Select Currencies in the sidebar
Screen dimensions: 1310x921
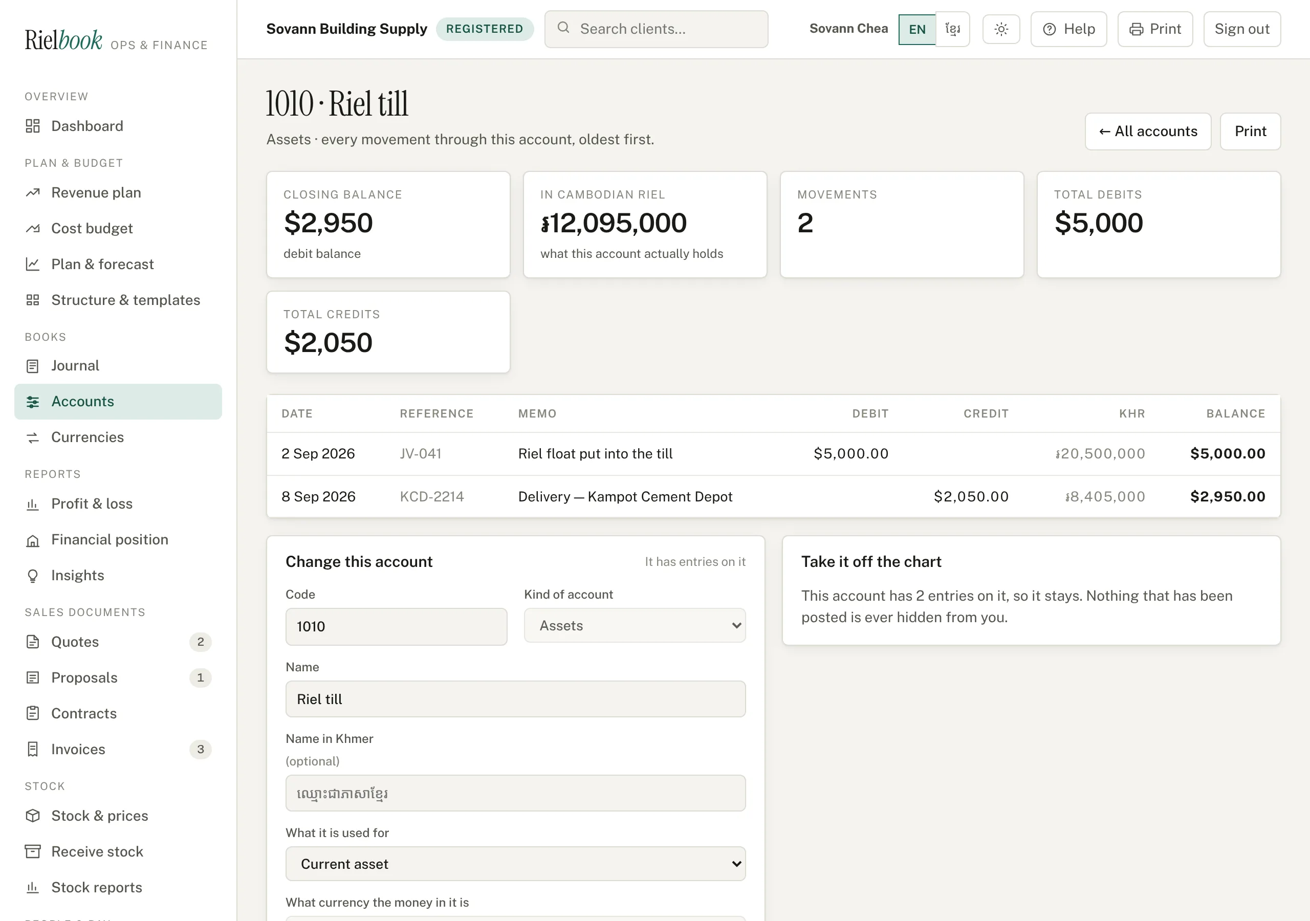pos(118,437)
